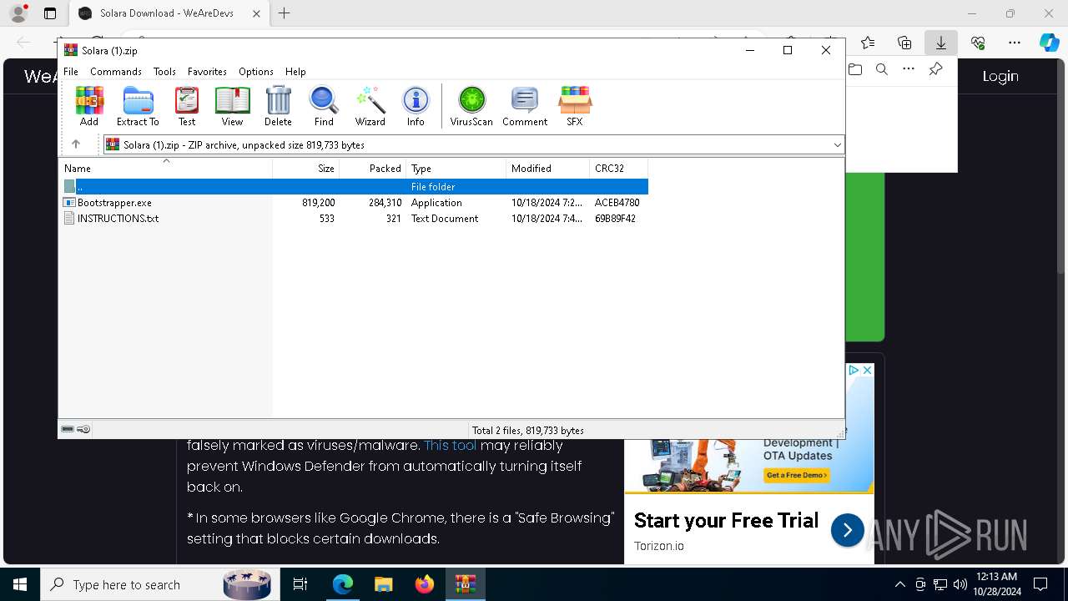Click the Test archive icon
Screen dimensions: 1068x601
[187, 106]
